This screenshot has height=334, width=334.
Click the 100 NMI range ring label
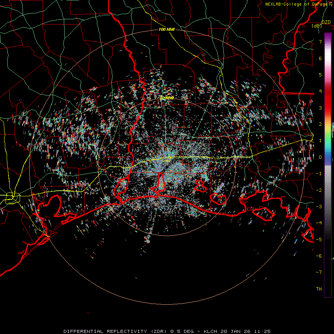coord(167,29)
